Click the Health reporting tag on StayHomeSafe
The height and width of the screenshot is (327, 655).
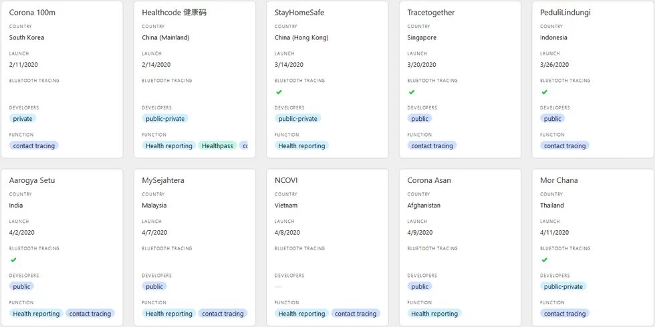[301, 145]
